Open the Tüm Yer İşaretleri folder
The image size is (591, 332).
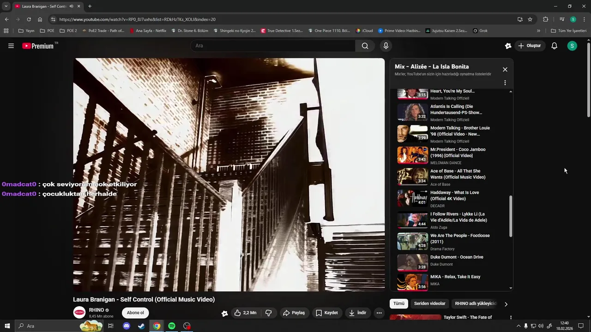click(x=568, y=31)
